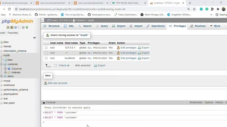The width and height of the screenshot is (227, 127).
Task: Reload navigation panel green icon
Action: [x=27, y=27]
